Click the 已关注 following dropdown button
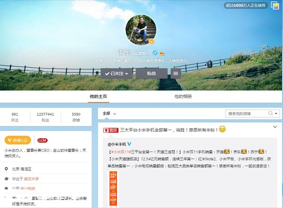 click(x=117, y=73)
